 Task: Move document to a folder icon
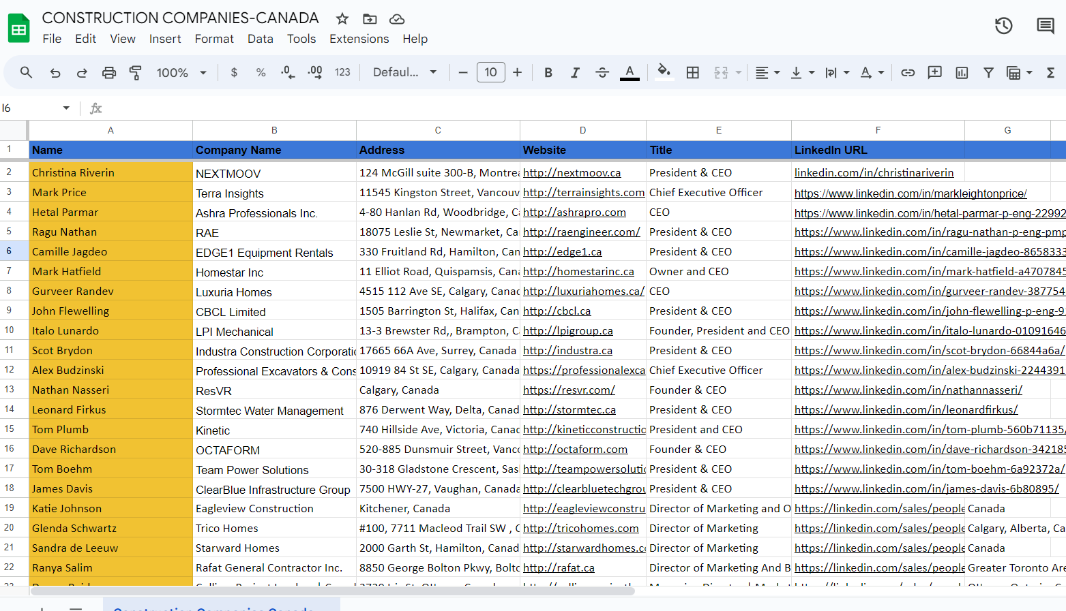(370, 19)
